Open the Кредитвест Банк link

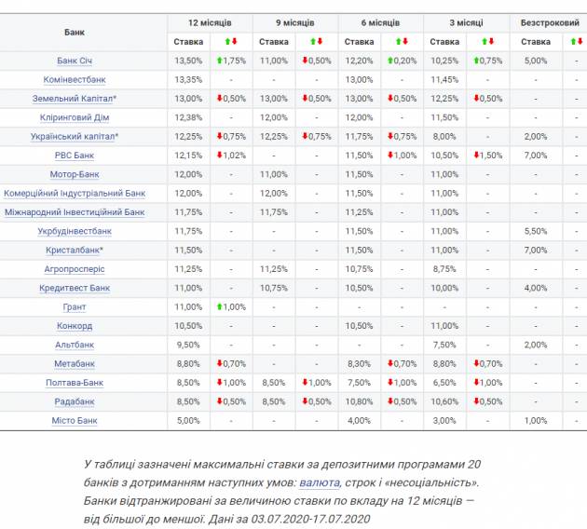point(75,288)
